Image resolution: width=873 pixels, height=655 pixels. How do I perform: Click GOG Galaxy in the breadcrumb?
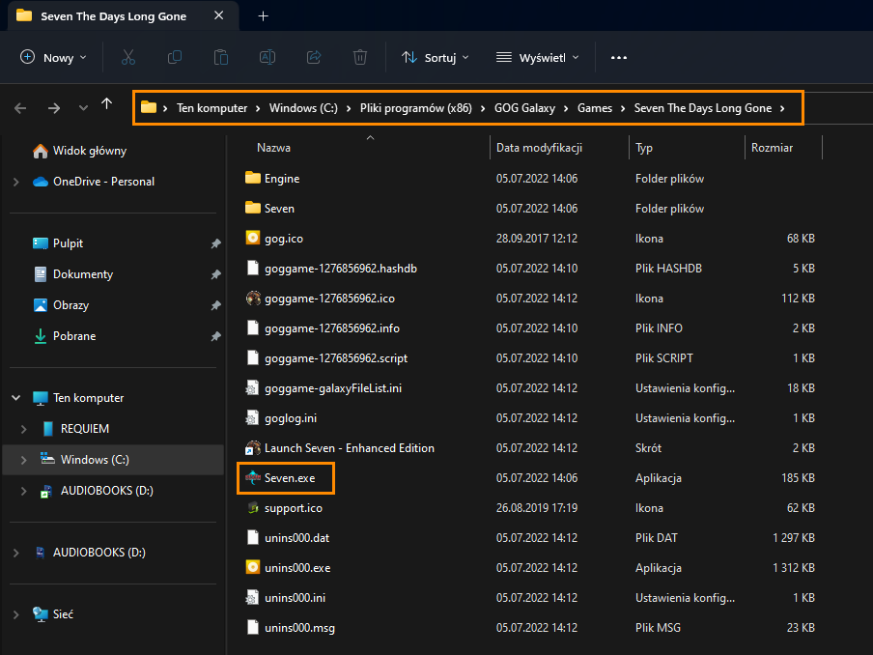pos(524,108)
